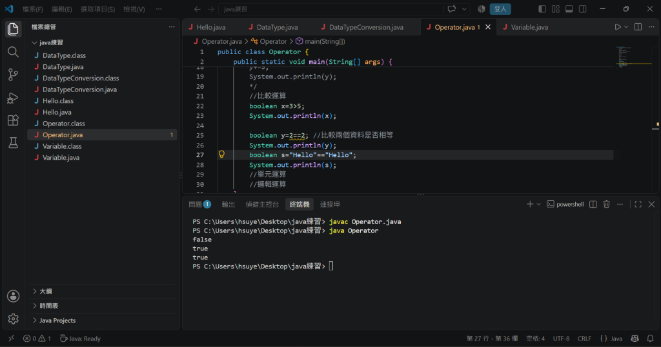
Task: Open the new terminal launch profile dropdown
Action: pyautogui.click(x=538, y=204)
